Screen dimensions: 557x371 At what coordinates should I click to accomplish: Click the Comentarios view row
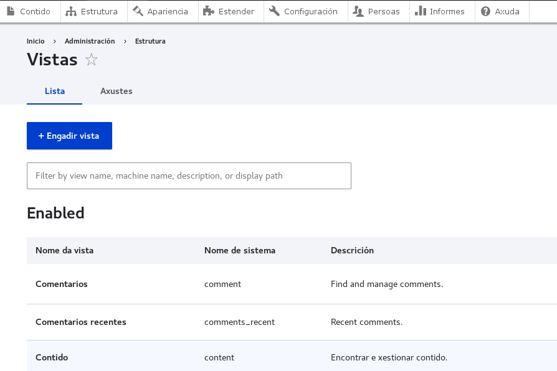coord(62,284)
